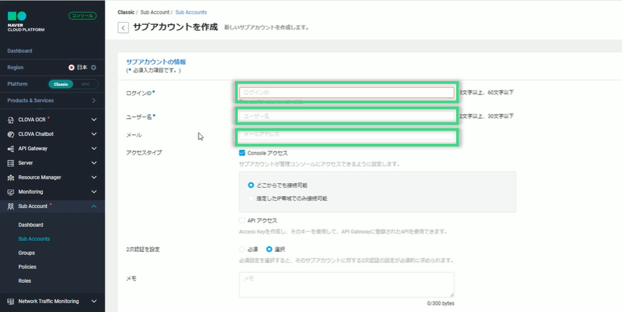
Task: Click the CLOVA OCR service icon
Action: click(x=11, y=120)
